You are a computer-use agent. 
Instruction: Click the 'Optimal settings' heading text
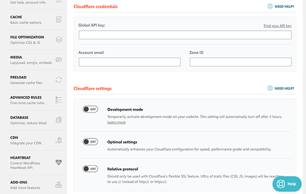click(x=122, y=142)
